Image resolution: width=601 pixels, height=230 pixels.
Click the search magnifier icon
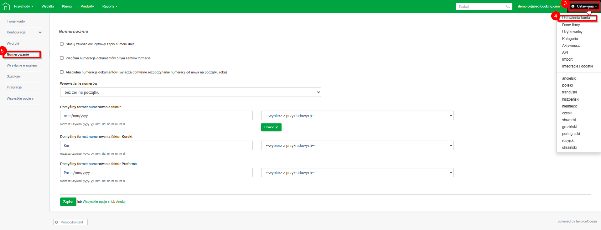(x=508, y=7)
